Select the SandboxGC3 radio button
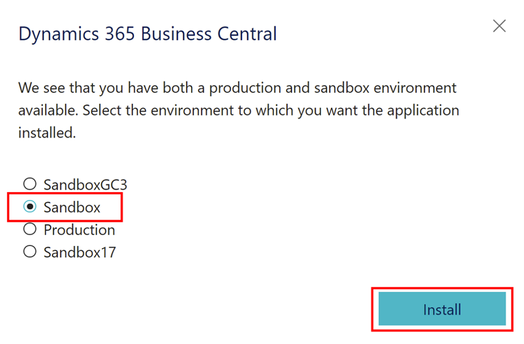This screenshot has height=344, width=524. tap(30, 185)
